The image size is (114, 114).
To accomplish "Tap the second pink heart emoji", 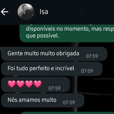I will (20, 84).
